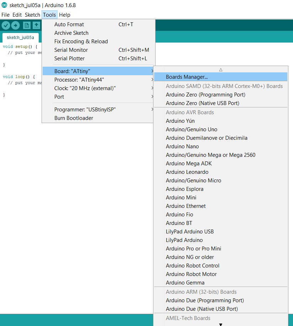The width and height of the screenshot is (293, 326).
Task: Select Arduino/Genuino Mega or Mega 2560
Action: click(221, 155)
